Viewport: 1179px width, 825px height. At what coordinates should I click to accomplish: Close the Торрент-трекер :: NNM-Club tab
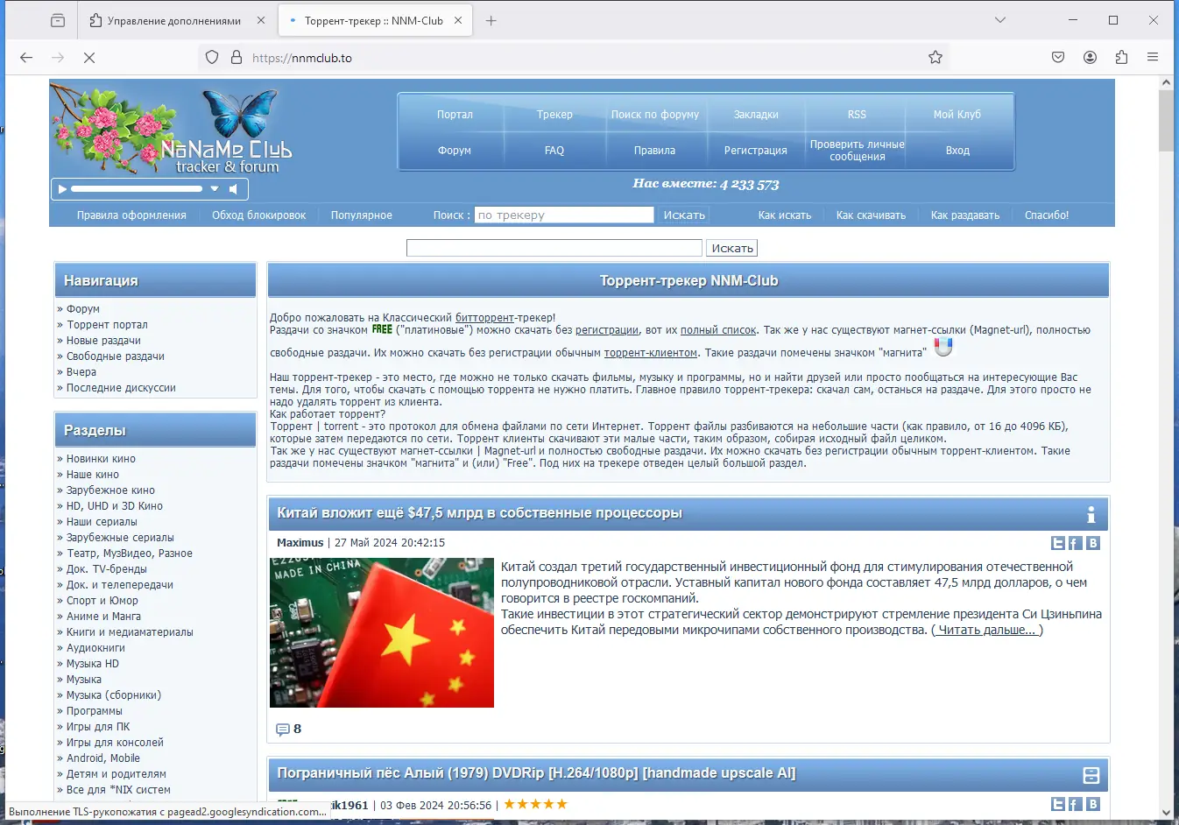(458, 20)
